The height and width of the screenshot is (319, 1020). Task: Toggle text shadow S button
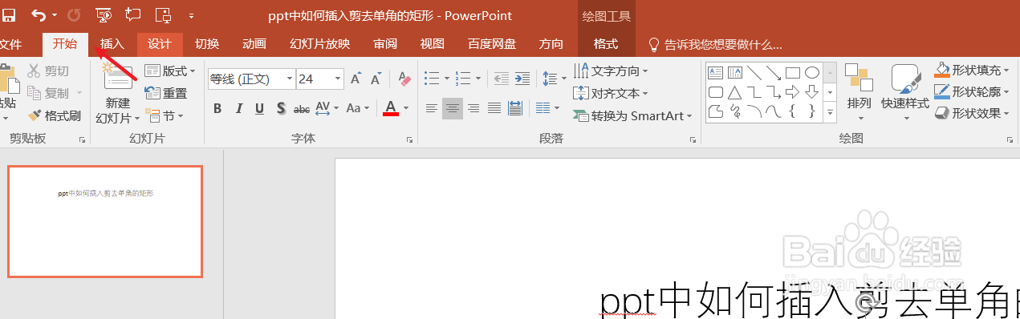pyautogui.click(x=280, y=108)
